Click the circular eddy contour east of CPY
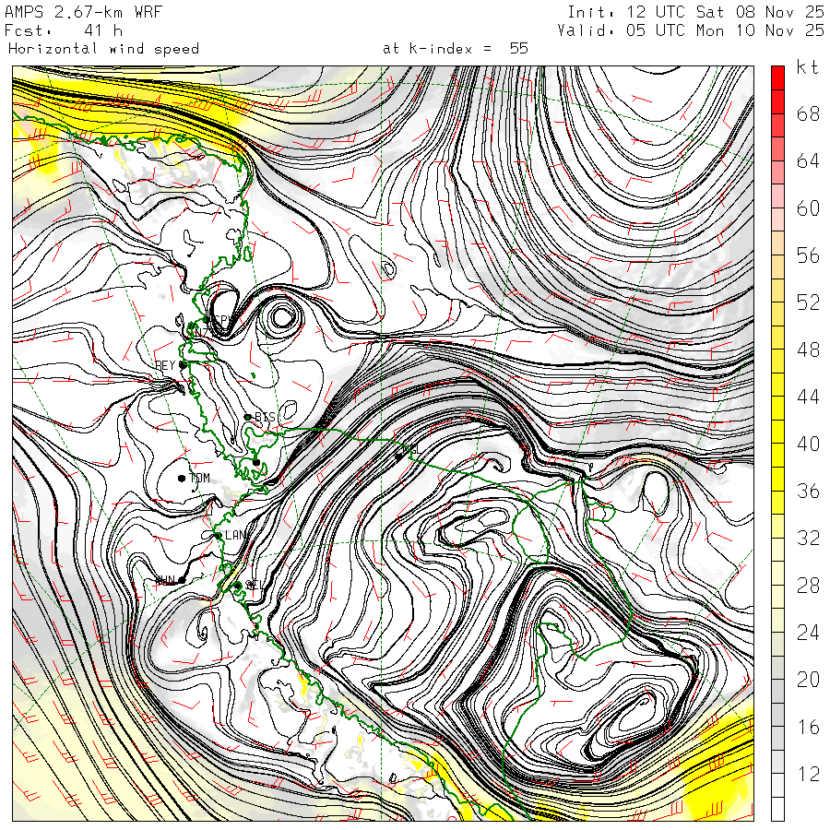Image resolution: width=830 pixels, height=830 pixels. [x=279, y=318]
